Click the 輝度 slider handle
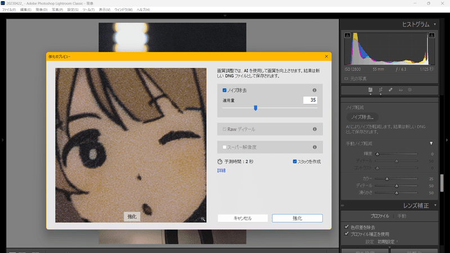Viewport: 450px width, 253px height. pos(377,154)
